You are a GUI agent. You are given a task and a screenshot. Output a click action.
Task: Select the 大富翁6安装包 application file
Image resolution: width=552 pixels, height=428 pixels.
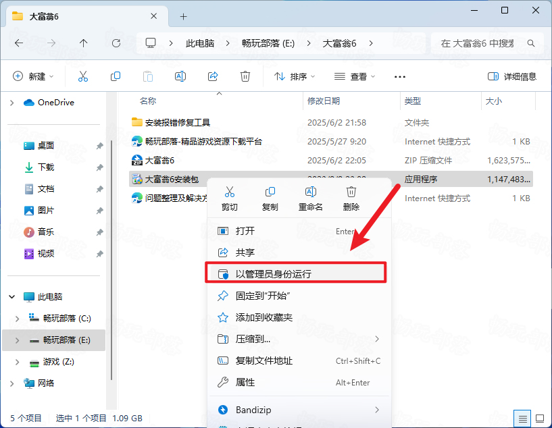click(x=166, y=180)
